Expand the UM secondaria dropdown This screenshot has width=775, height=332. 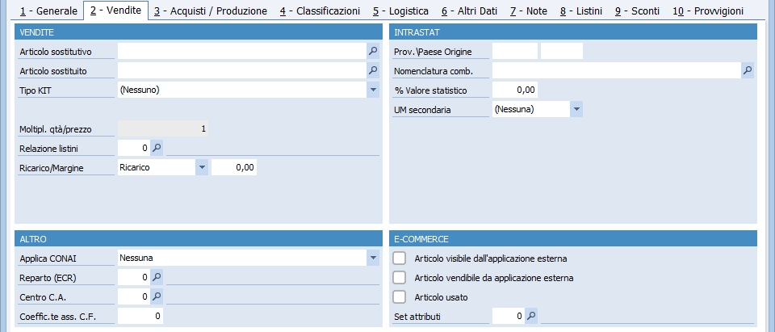click(576, 109)
